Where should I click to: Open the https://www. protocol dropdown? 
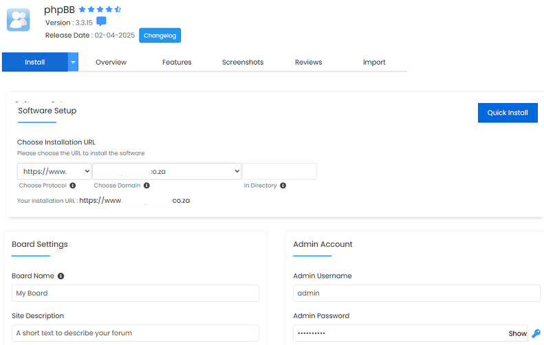coord(54,171)
